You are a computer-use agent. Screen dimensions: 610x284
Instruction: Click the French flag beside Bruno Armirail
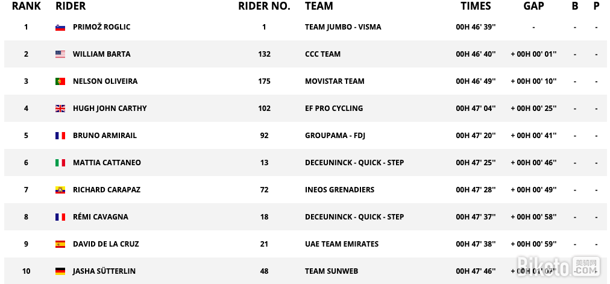[x=60, y=136]
